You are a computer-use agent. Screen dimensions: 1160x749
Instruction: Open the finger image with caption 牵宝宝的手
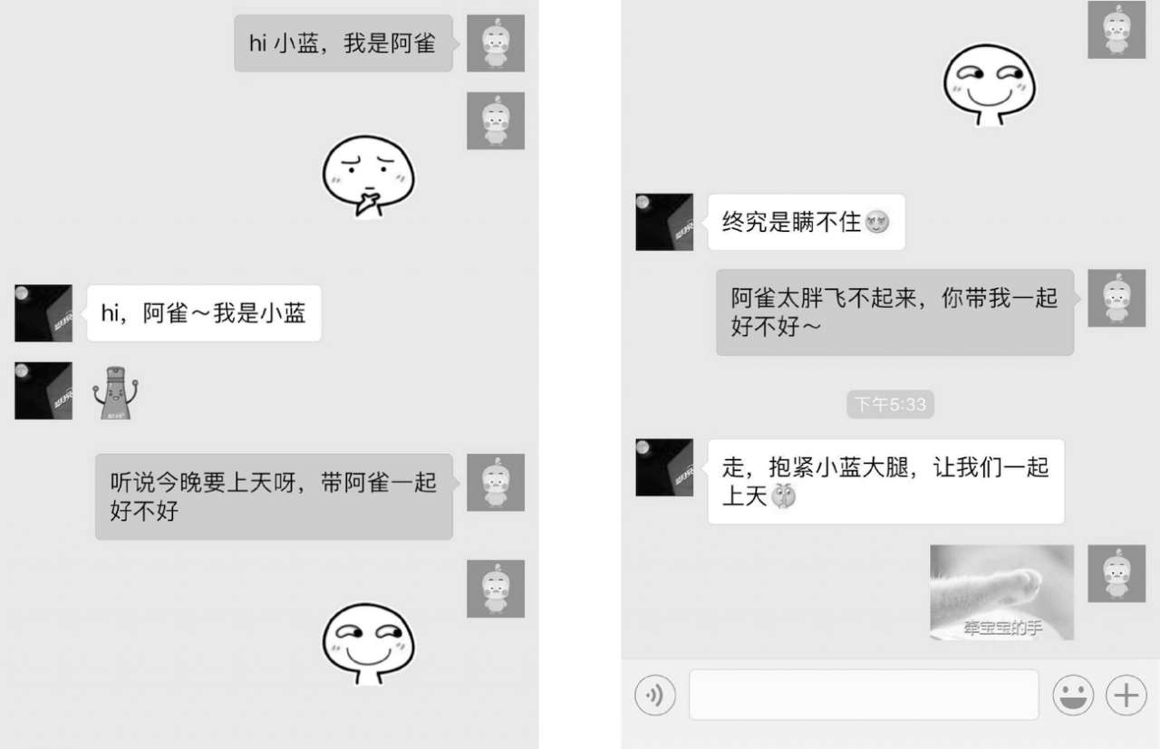pyautogui.click(x=1001, y=592)
